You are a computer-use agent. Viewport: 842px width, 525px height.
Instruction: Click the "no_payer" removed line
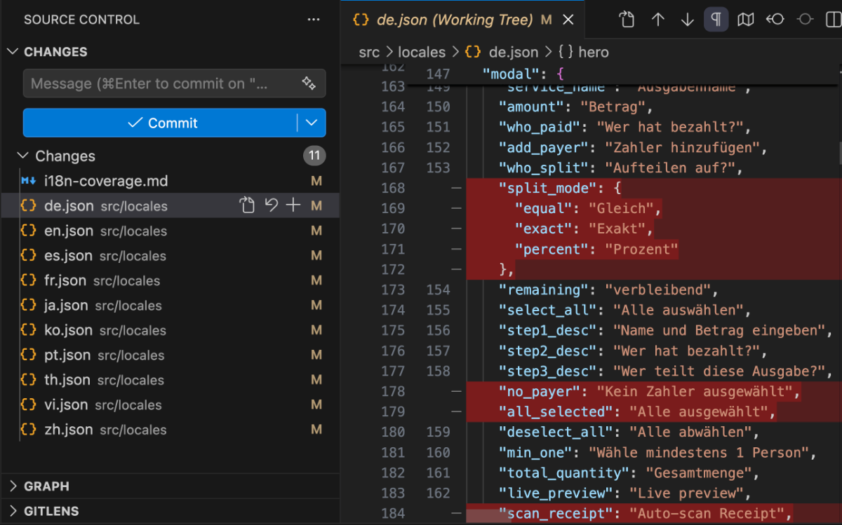coord(654,391)
